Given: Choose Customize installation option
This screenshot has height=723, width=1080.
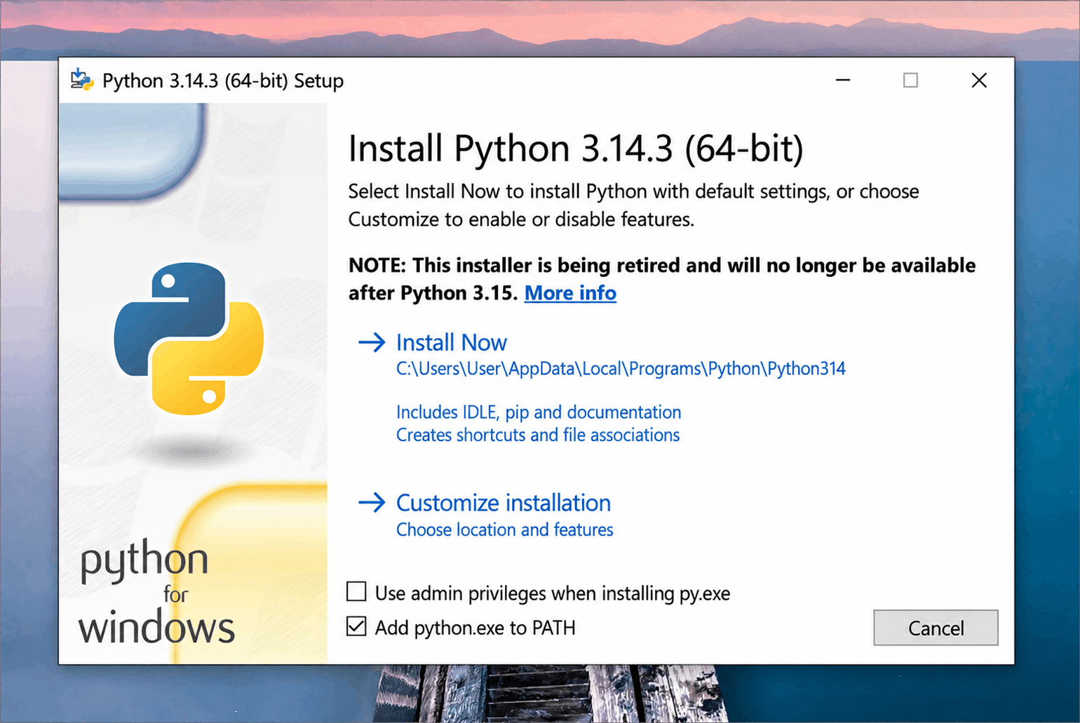Looking at the screenshot, I should tap(504, 503).
